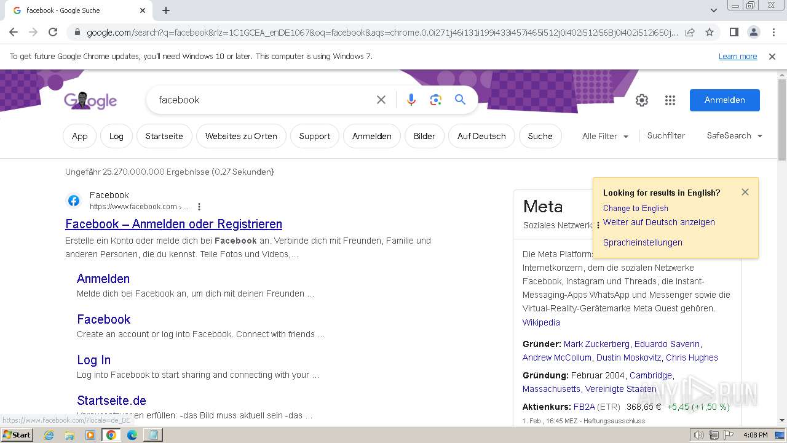Expand the SafeSearch dropdown
The image size is (787, 443).
tap(734, 135)
